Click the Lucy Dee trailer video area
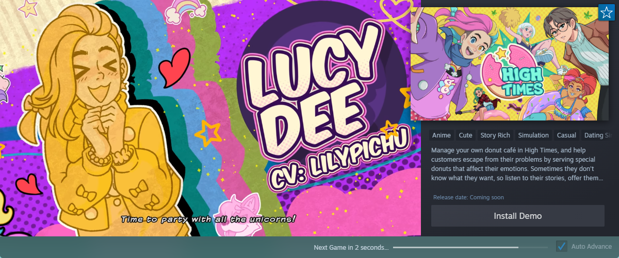The height and width of the screenshot is (258, 619). tap(210, 118)
